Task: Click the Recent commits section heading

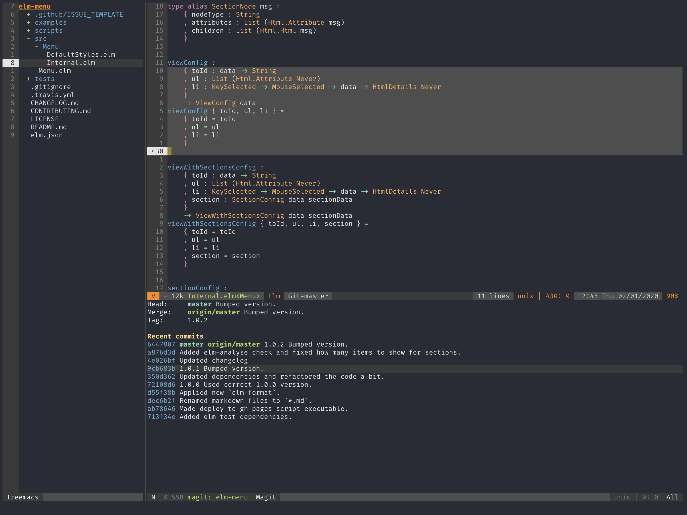Action: 175,336
